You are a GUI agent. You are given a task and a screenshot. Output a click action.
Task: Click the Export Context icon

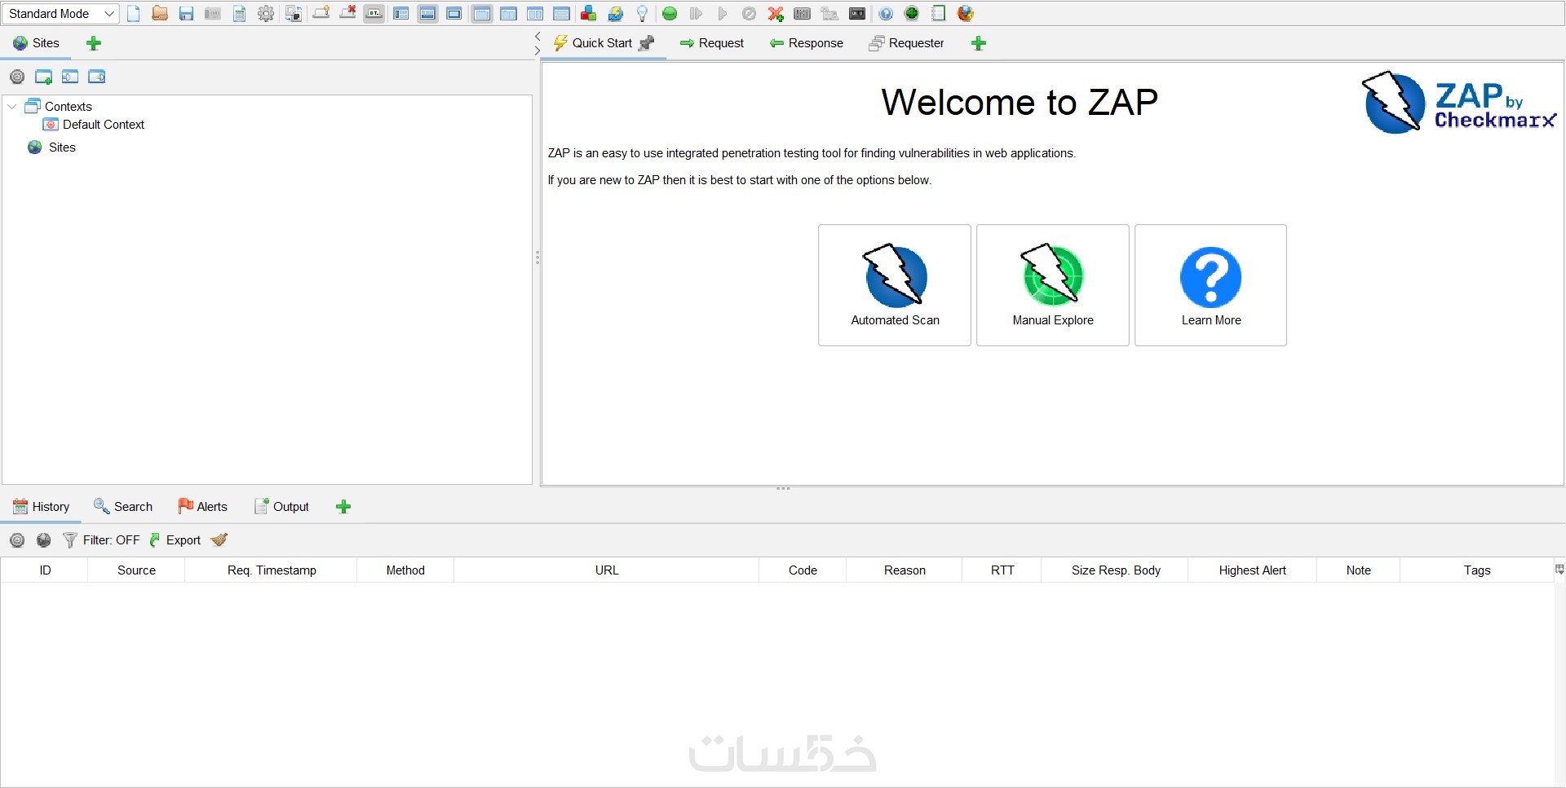97,77
